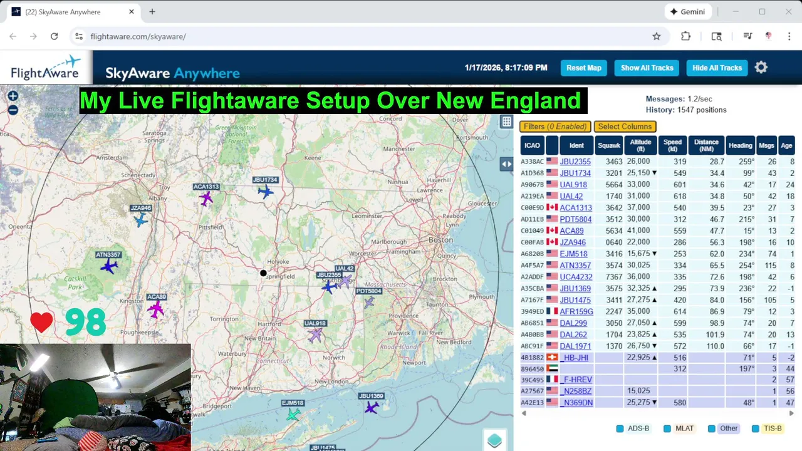The height and width of the screenshot is (451, 802).
Task: Select the JBU2355 plane icon
Action: click(328, 287)
